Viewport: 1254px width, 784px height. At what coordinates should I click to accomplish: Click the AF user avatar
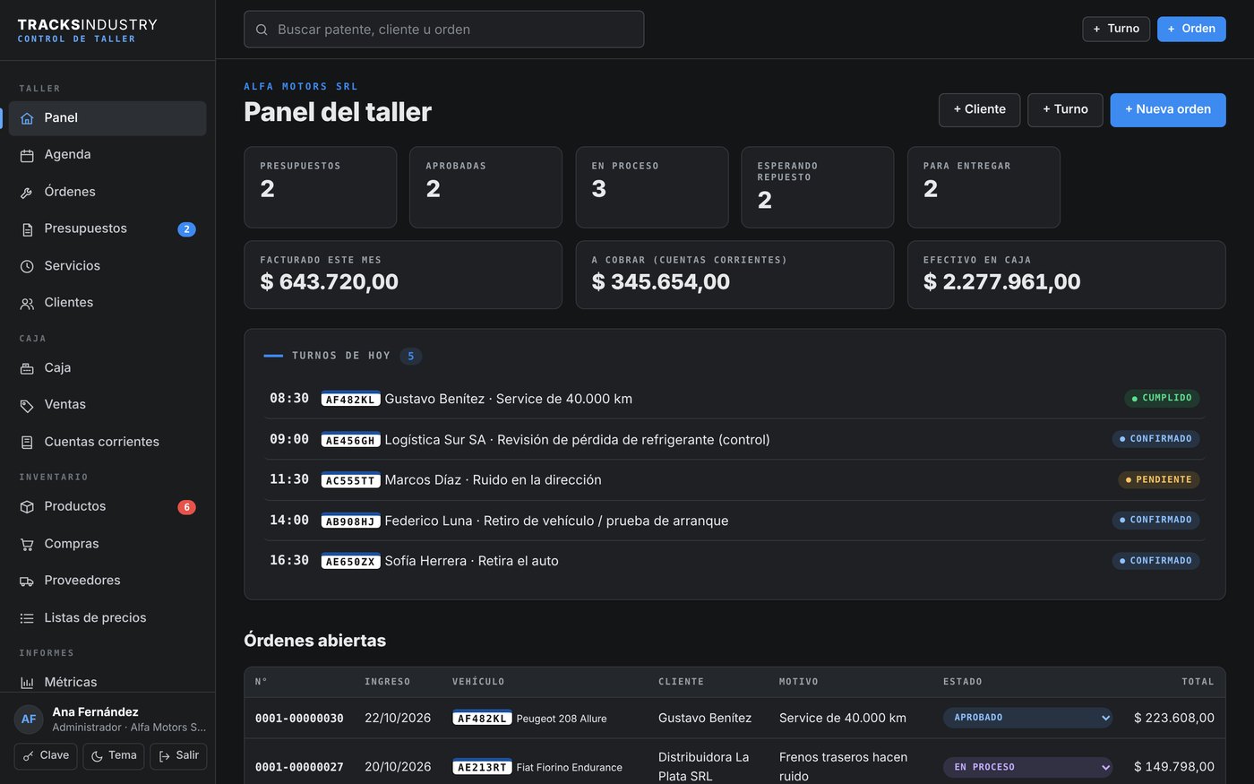click(29, 719)
